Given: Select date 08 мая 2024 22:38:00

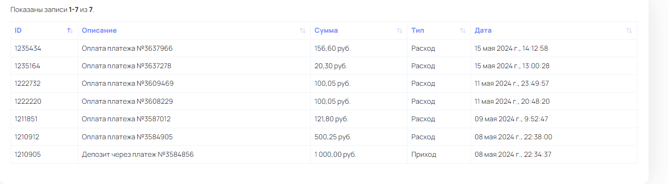Looking at the screenshot, I should pos(513,137).
